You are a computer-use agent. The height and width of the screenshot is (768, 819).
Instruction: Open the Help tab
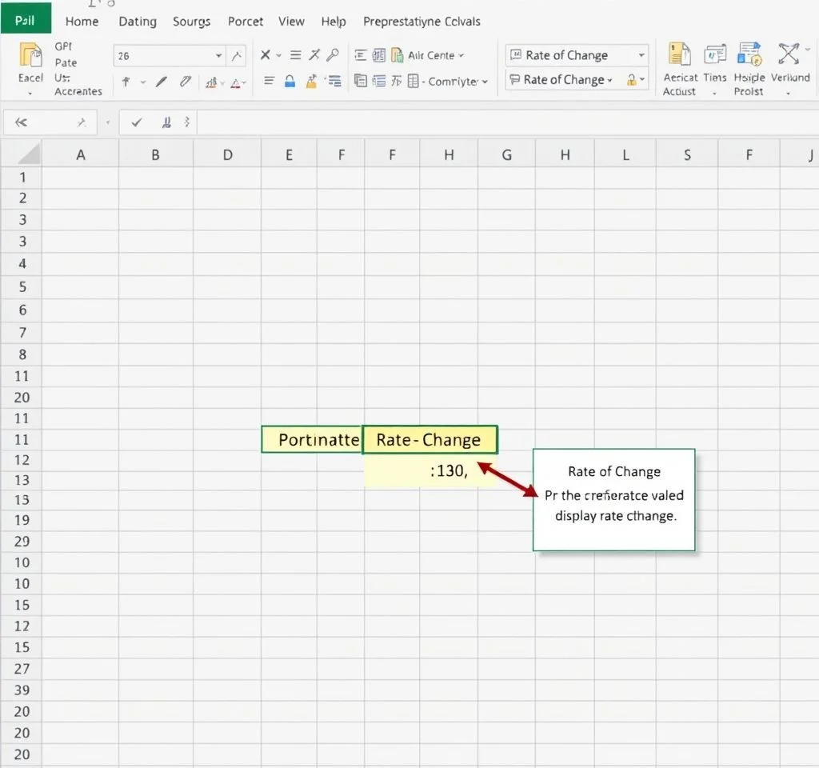(x=334, y=22)
